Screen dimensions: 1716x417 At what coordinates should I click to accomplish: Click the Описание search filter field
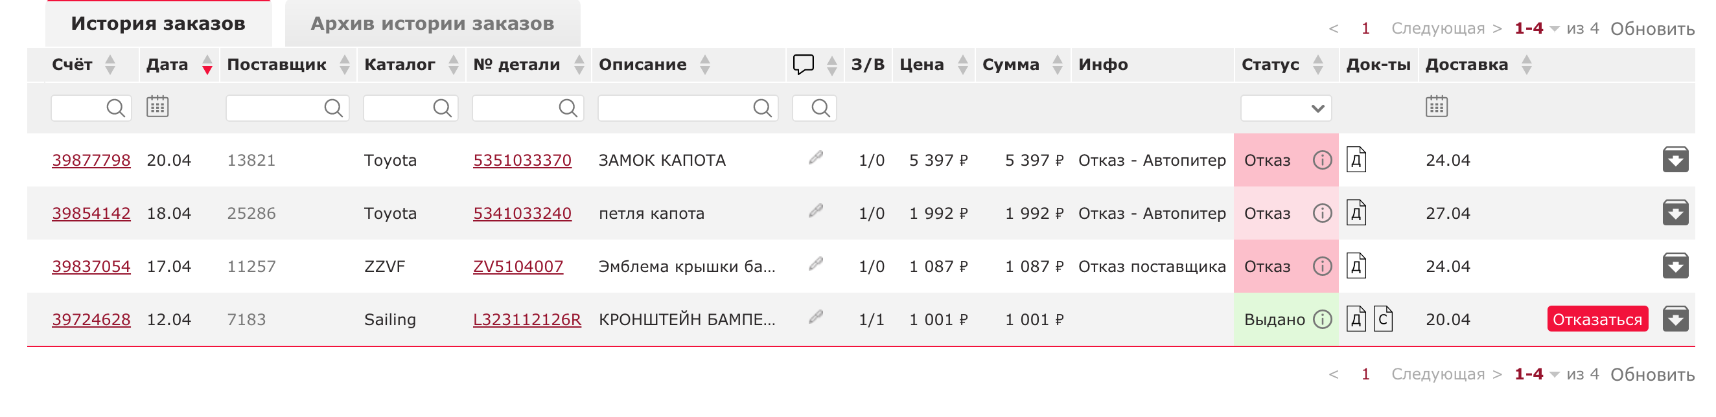pyautogui.click(x=688, y=108)
